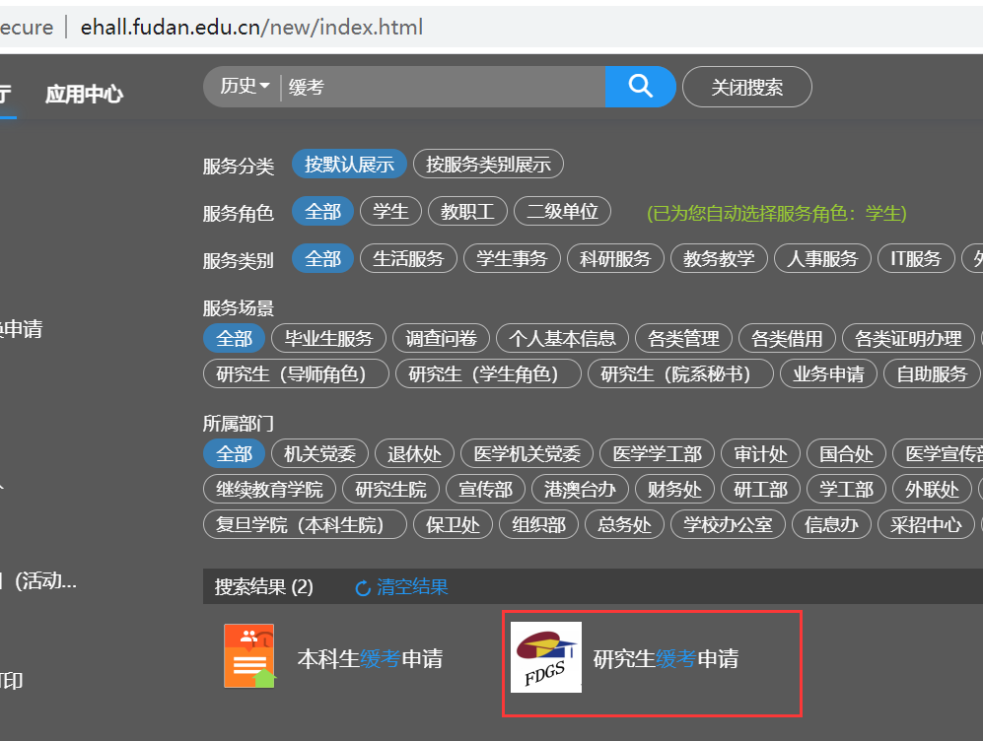983x741 pixels.
Task: Select the 毕业生服务 service scene
Action: point(328,338)
